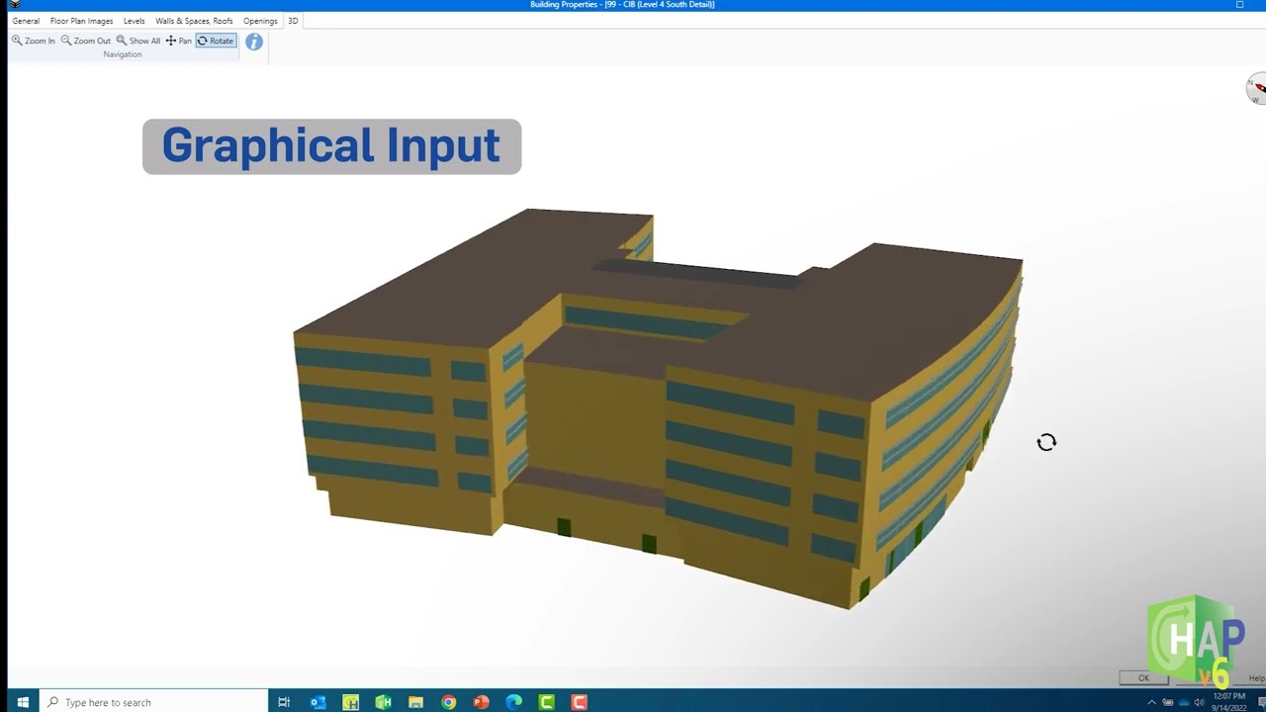The height and width of the screenshot is (712, 1266).
Task: Open Task View on the taskbar
Action: (x=284, y=702)
